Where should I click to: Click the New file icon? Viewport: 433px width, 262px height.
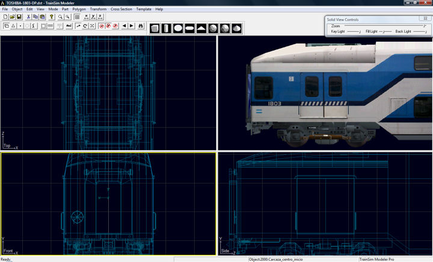coord(5,17)
